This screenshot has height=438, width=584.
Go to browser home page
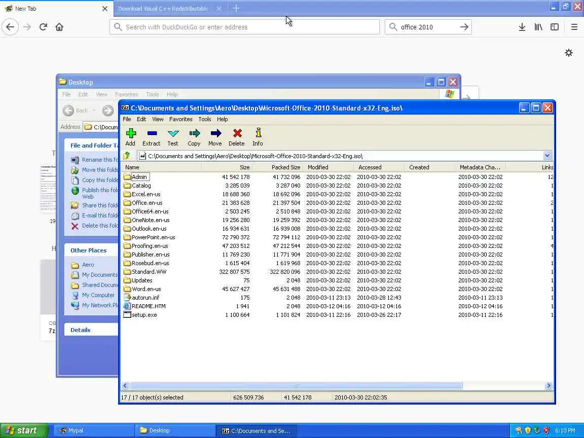[x=59, y=27]
